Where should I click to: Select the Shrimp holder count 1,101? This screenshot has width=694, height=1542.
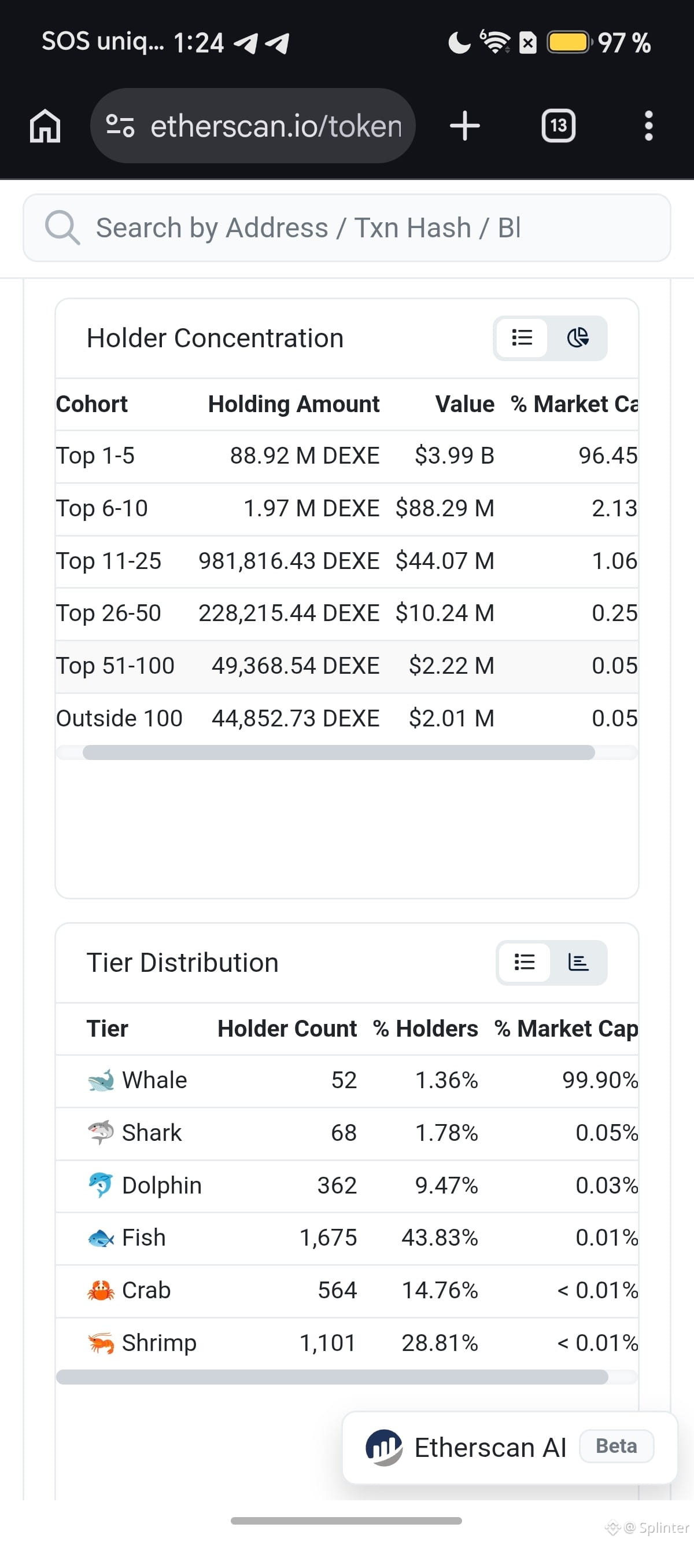tap(328, 1343)
